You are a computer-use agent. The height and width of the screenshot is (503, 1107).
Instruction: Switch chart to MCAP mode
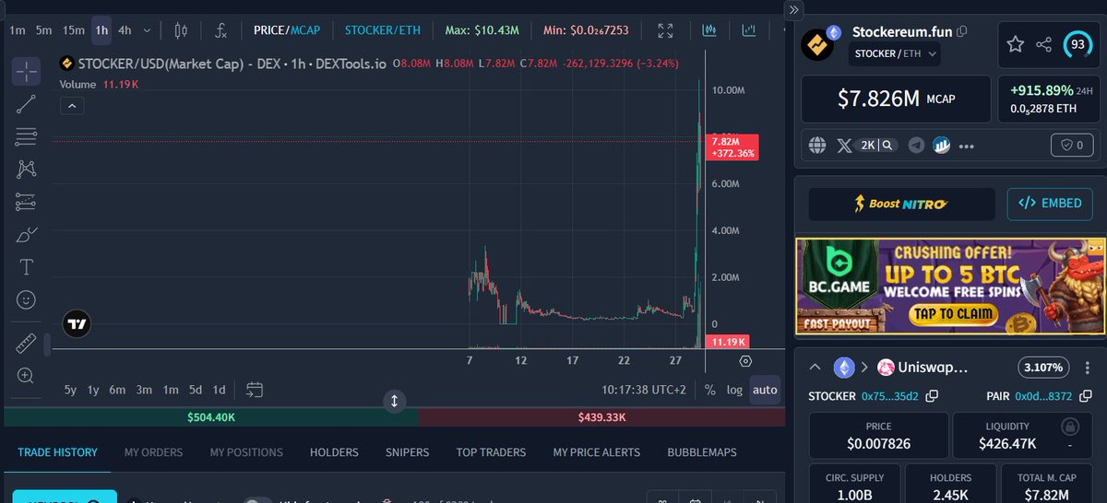coord(306,30)
